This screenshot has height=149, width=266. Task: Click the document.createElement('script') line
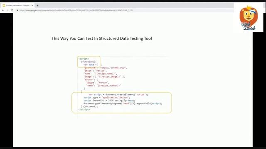[118, 95]
